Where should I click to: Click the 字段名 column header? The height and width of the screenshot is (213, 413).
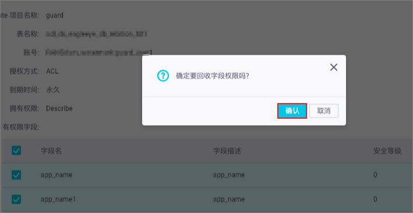pos(51,151)
